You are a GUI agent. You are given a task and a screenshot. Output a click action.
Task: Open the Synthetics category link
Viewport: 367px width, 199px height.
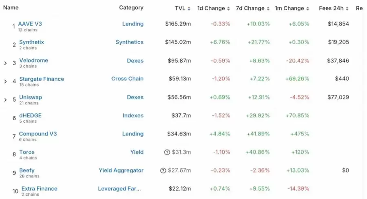[x=129, y=42]
